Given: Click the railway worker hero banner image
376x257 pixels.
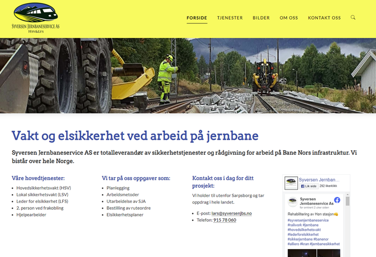Looking at the screenshot, I should coord(188,75).
